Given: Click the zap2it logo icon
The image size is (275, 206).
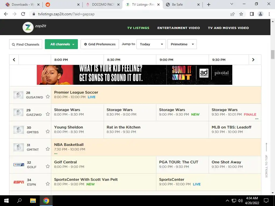Looking at the screenshot, I should [28, 27].
